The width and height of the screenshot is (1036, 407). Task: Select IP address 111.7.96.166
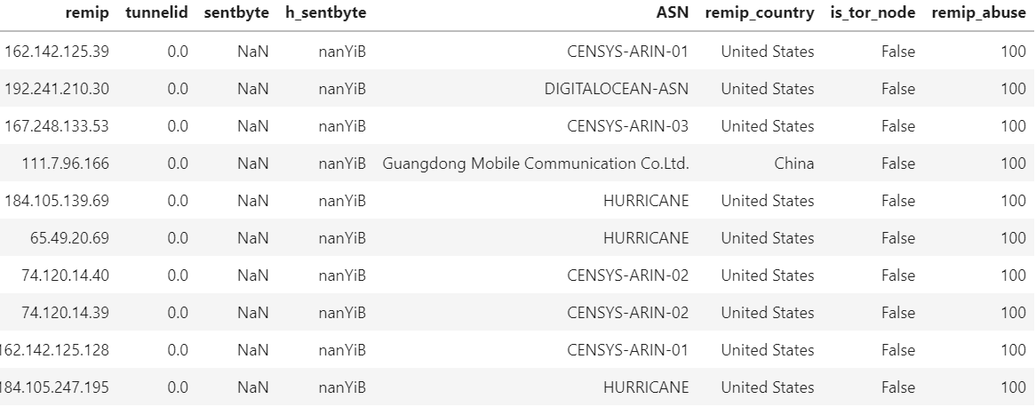66,164
